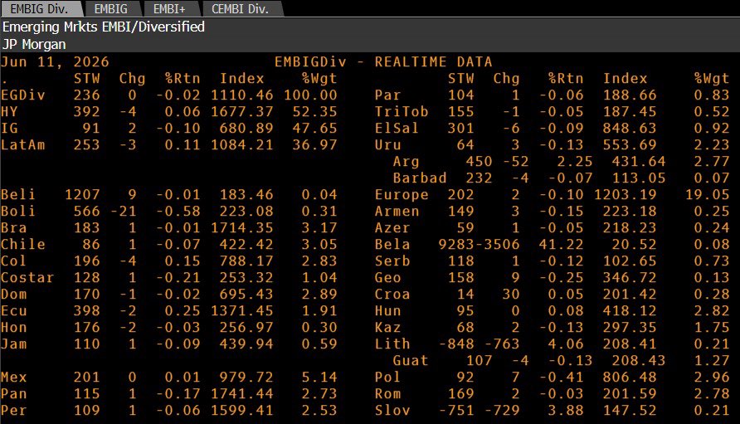Image resolution: width=740 pixels, height=424 pixels.
Task: Click the Pol index value 806.48
Action: 630,377
